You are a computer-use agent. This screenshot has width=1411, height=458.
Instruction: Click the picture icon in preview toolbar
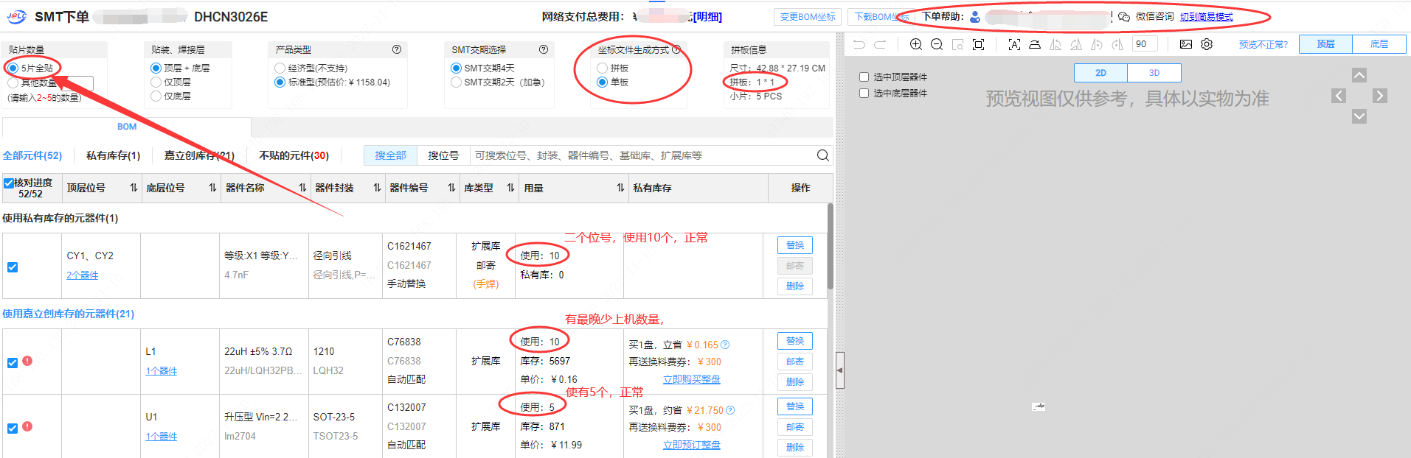(1186, 44)
